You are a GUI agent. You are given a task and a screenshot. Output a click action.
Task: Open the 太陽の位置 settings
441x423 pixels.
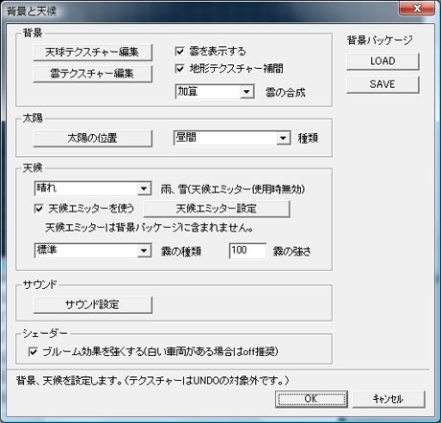coord(92,139)
